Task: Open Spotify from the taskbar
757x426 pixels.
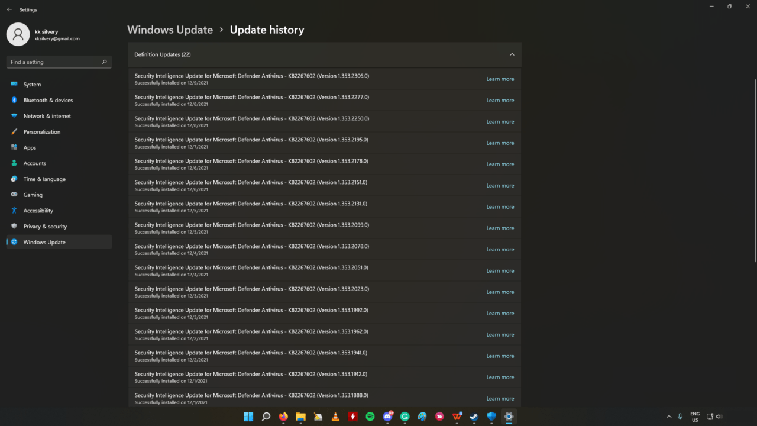Action: pyautogui.click(x=370, y=417)
